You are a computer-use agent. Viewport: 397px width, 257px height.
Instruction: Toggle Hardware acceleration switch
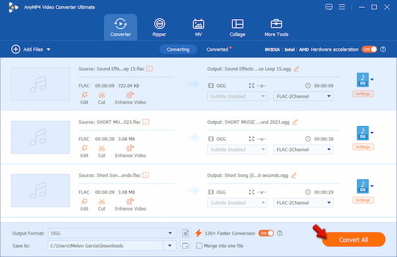pos(369,50)
